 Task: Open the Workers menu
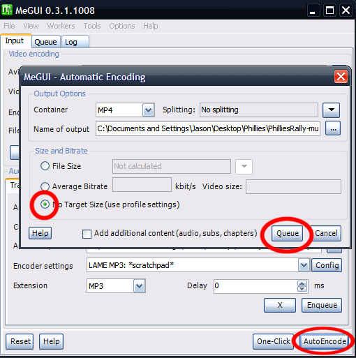(x=61, y=26)
